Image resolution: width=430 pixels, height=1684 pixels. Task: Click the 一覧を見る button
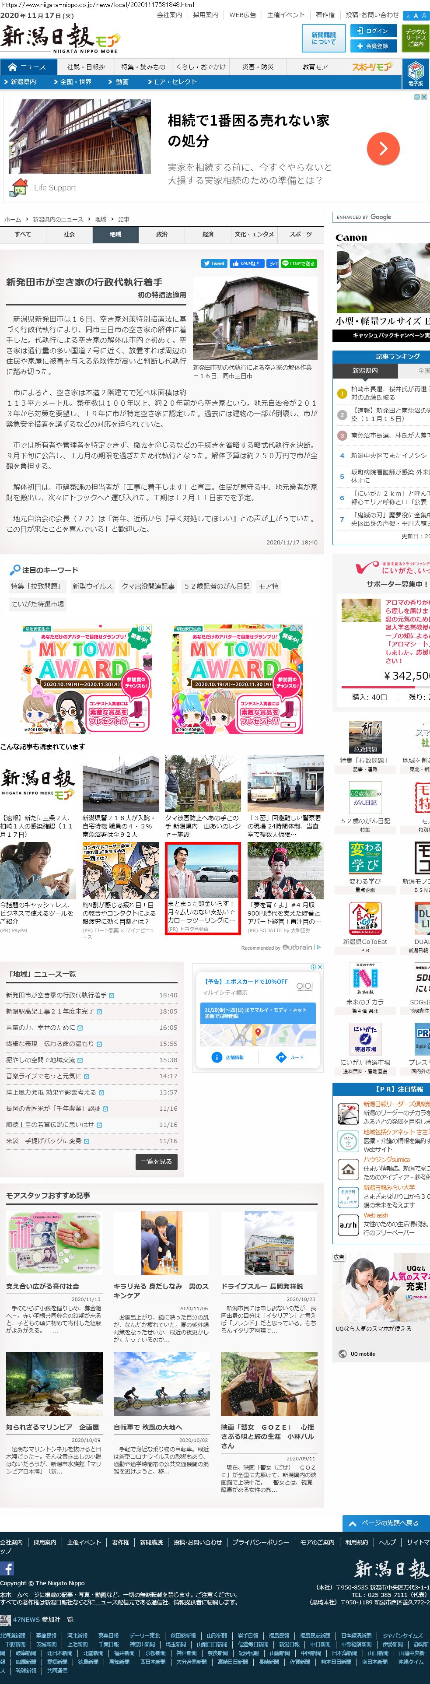(x=156, y=1161)
